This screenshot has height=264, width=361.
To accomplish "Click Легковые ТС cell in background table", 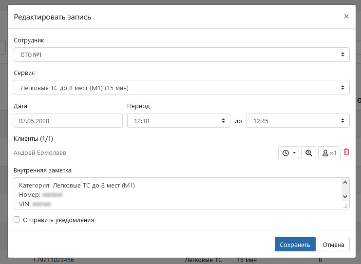I will coord(203,260).
